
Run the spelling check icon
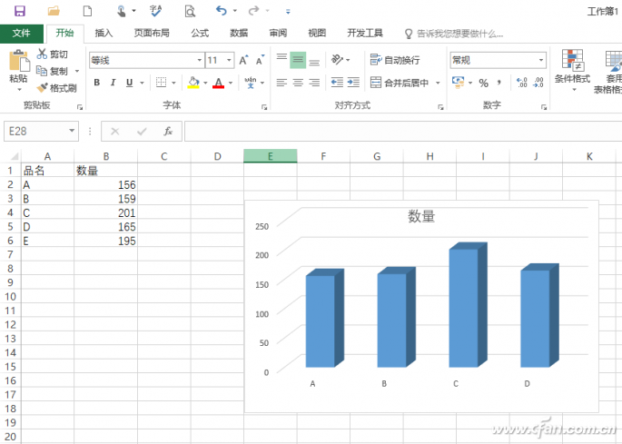coord(155,11)
